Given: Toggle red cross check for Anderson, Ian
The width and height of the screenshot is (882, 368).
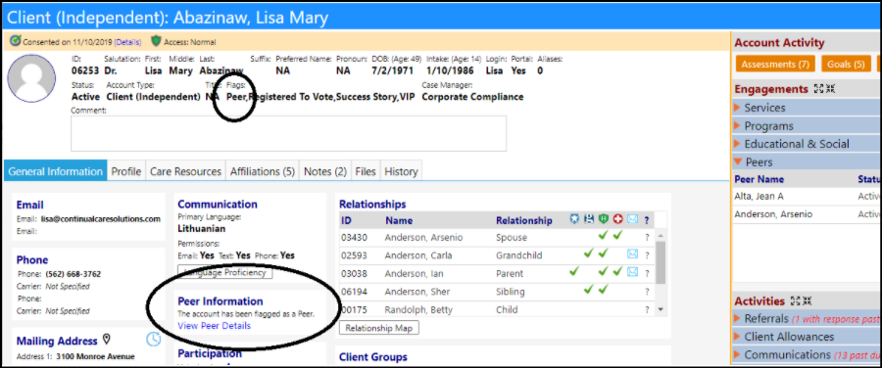Looking at the screenshot, I should (x=617, y=272).
